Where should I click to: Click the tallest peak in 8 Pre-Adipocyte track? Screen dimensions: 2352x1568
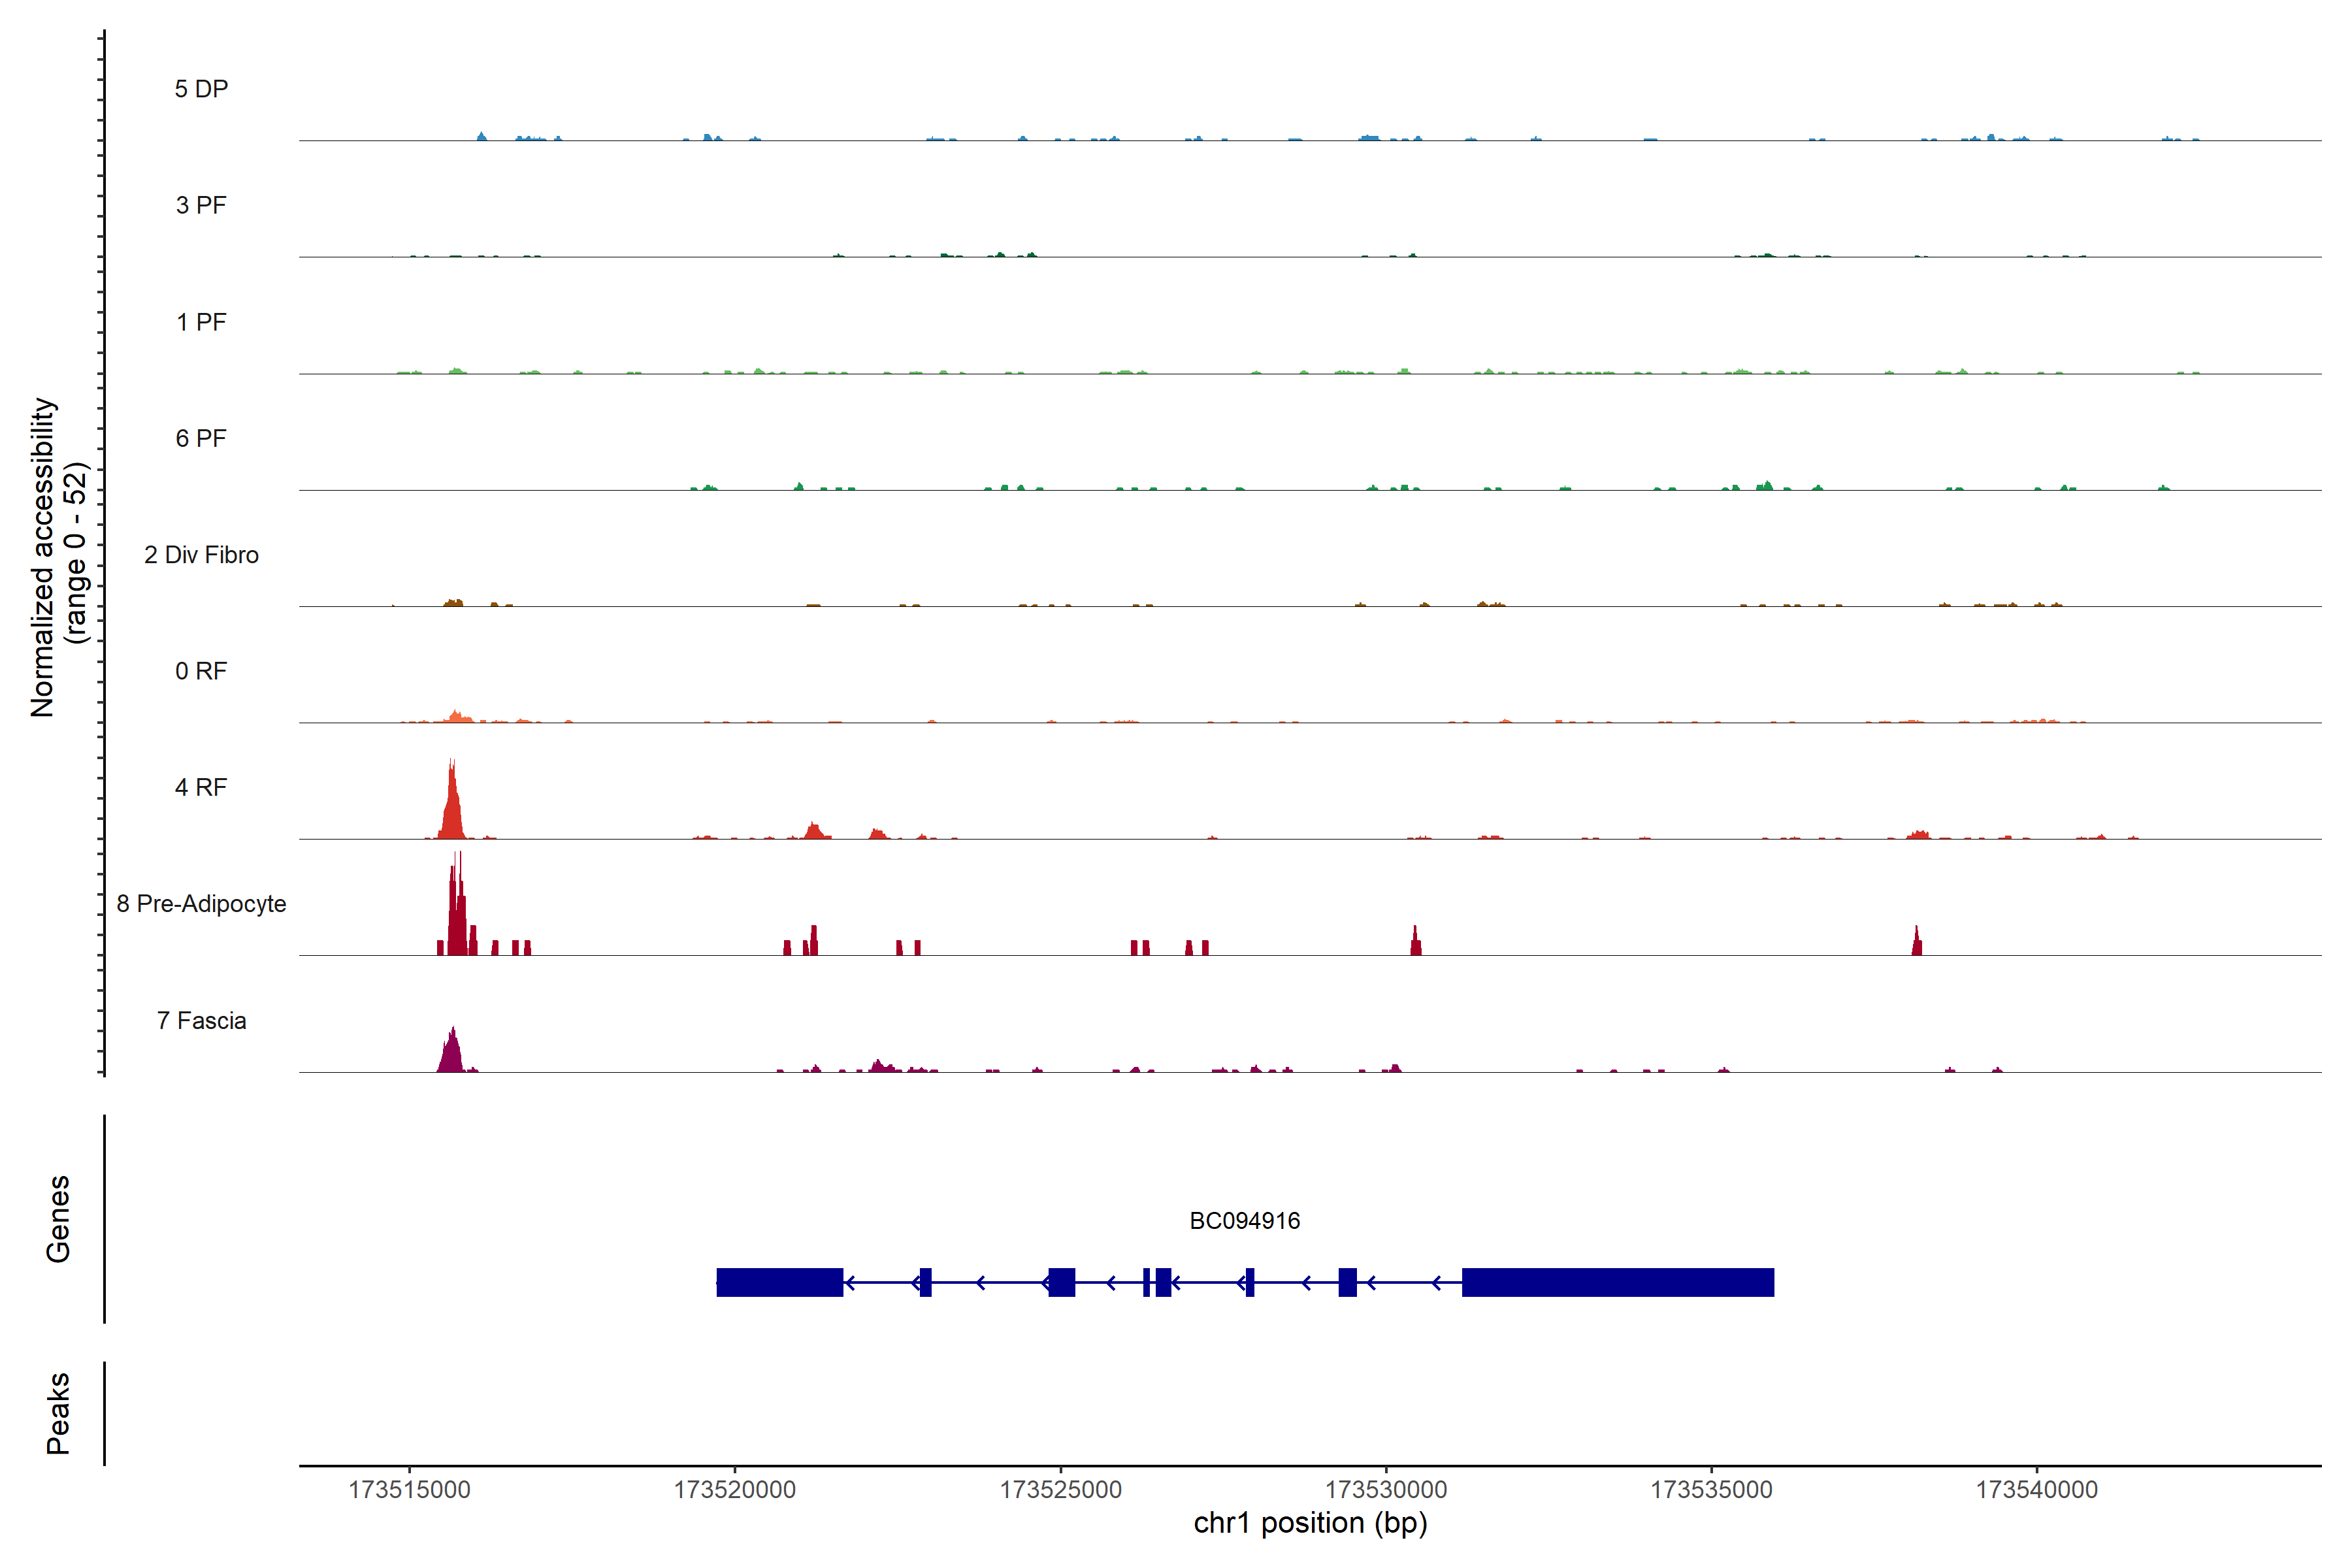457,915
